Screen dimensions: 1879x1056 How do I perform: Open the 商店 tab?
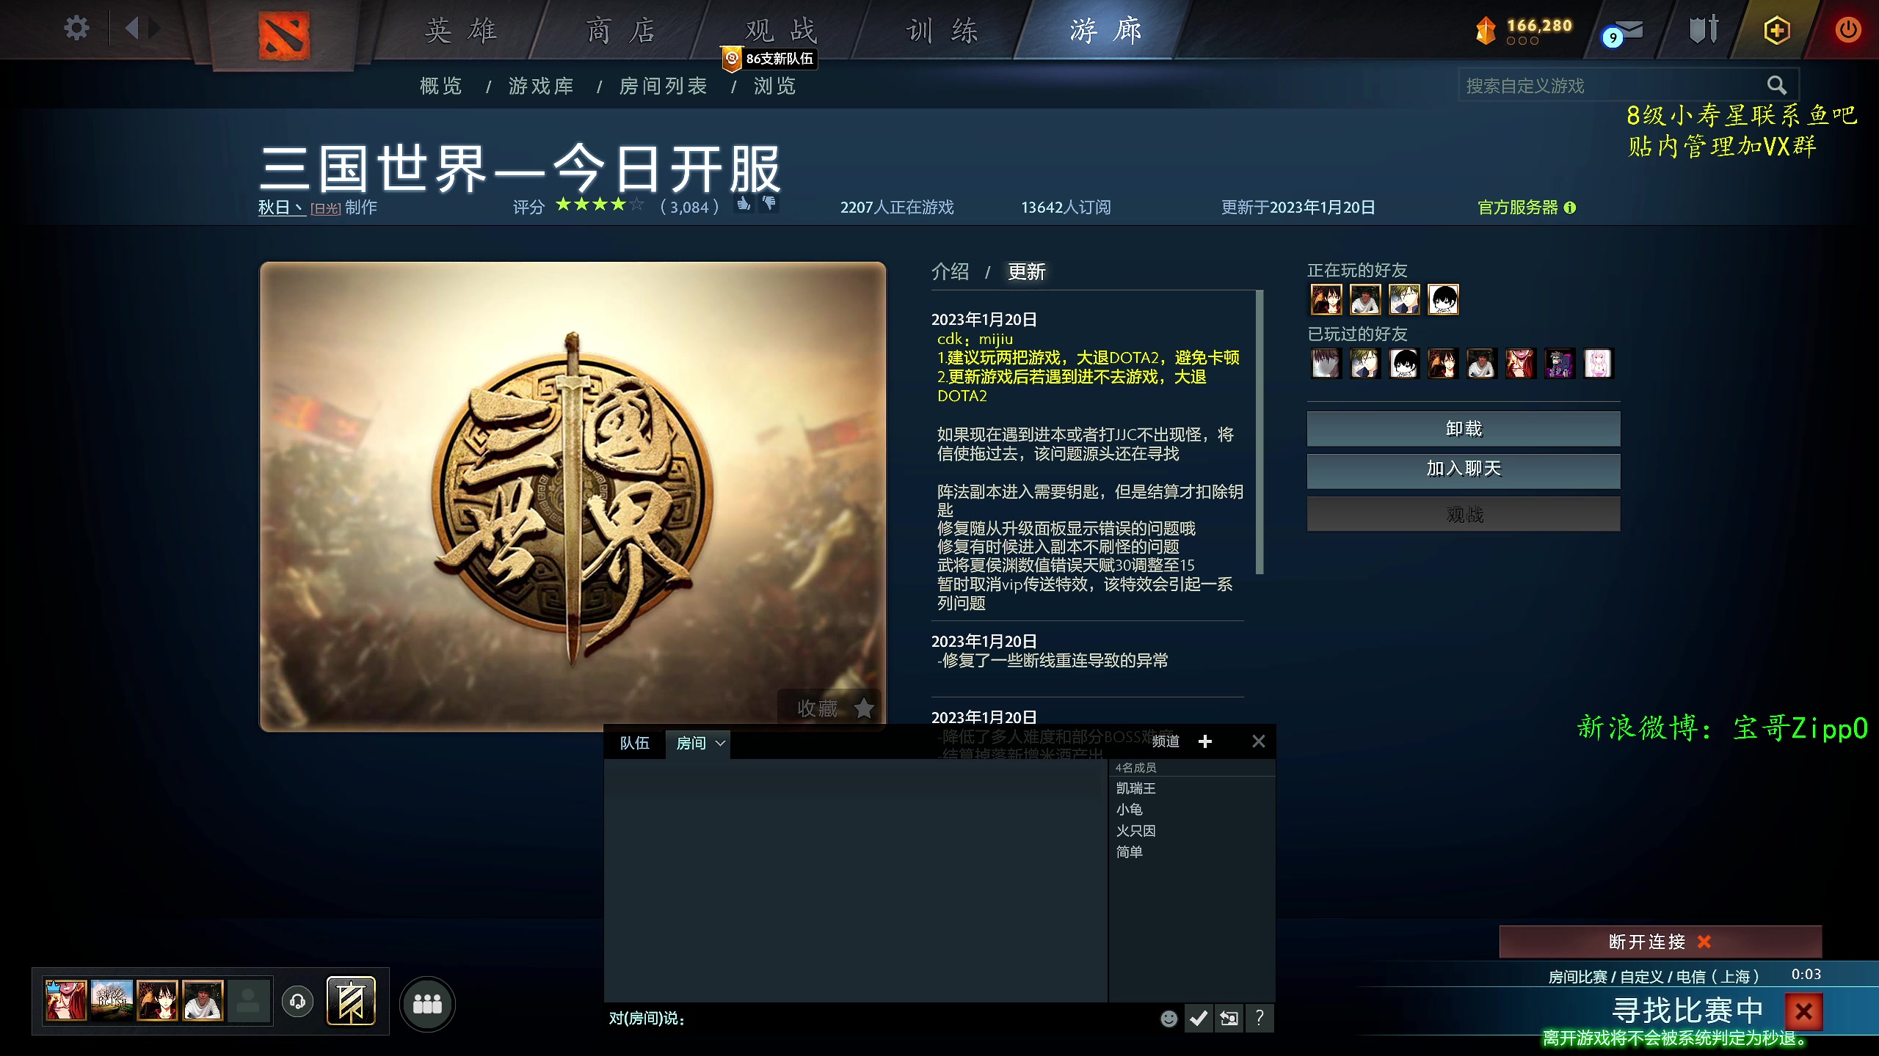pyautogui.click(x=621, y=31)
